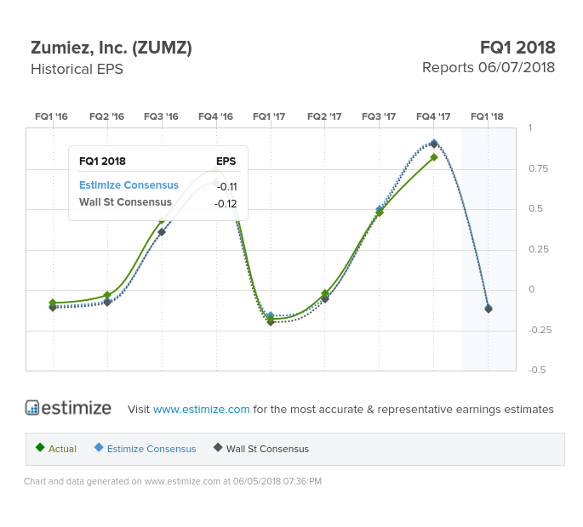Select the FQ2 '17 axis label
The image size is (583, 527).
tap(324, 116)
